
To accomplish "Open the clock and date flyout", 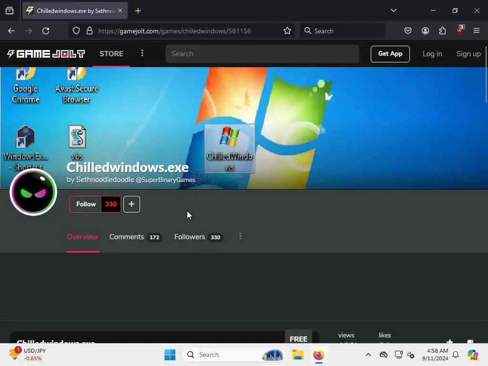I will [x=435, y=355].
